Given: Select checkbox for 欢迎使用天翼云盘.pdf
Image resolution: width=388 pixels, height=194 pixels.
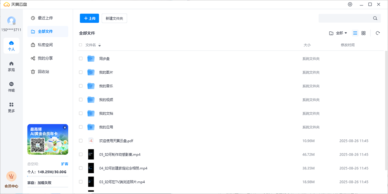Looking at the screenshot, I should (x=81, y=141).
